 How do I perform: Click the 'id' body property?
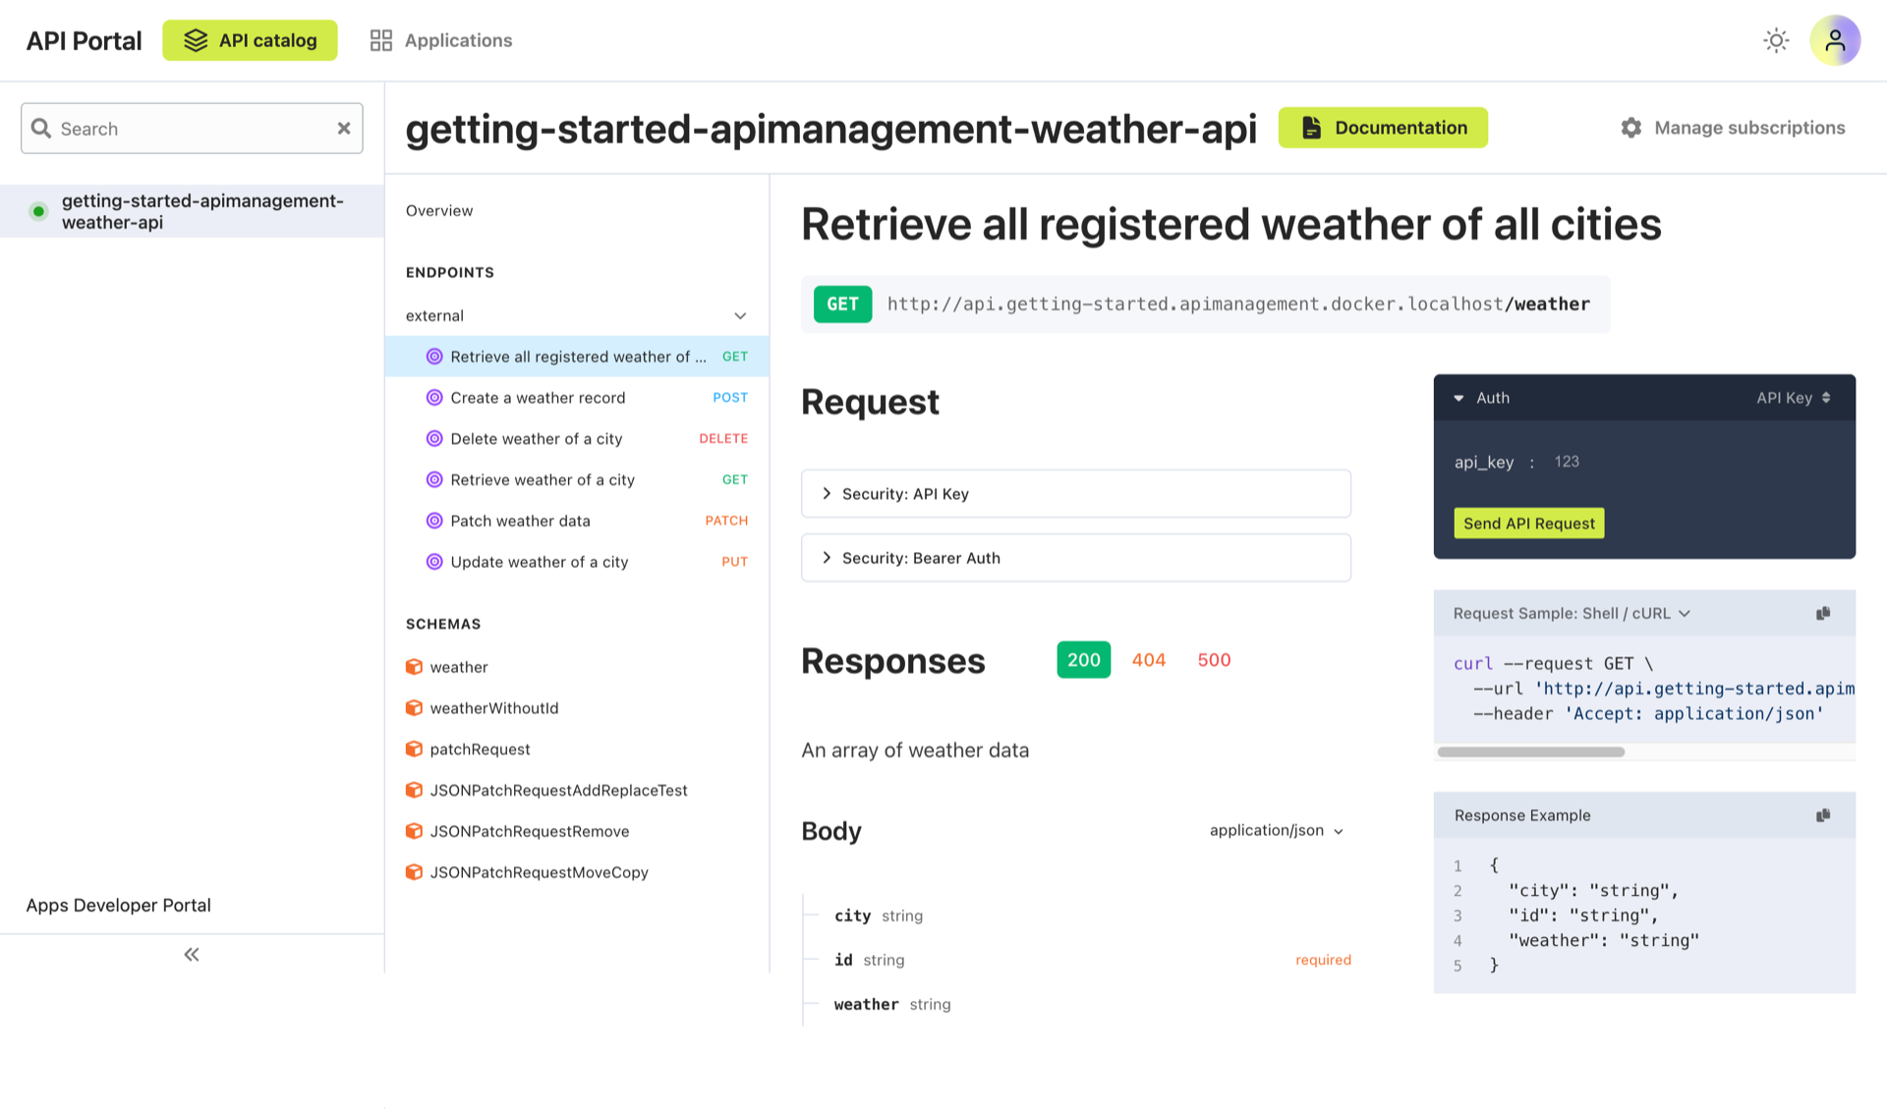[x=843, y=960]
